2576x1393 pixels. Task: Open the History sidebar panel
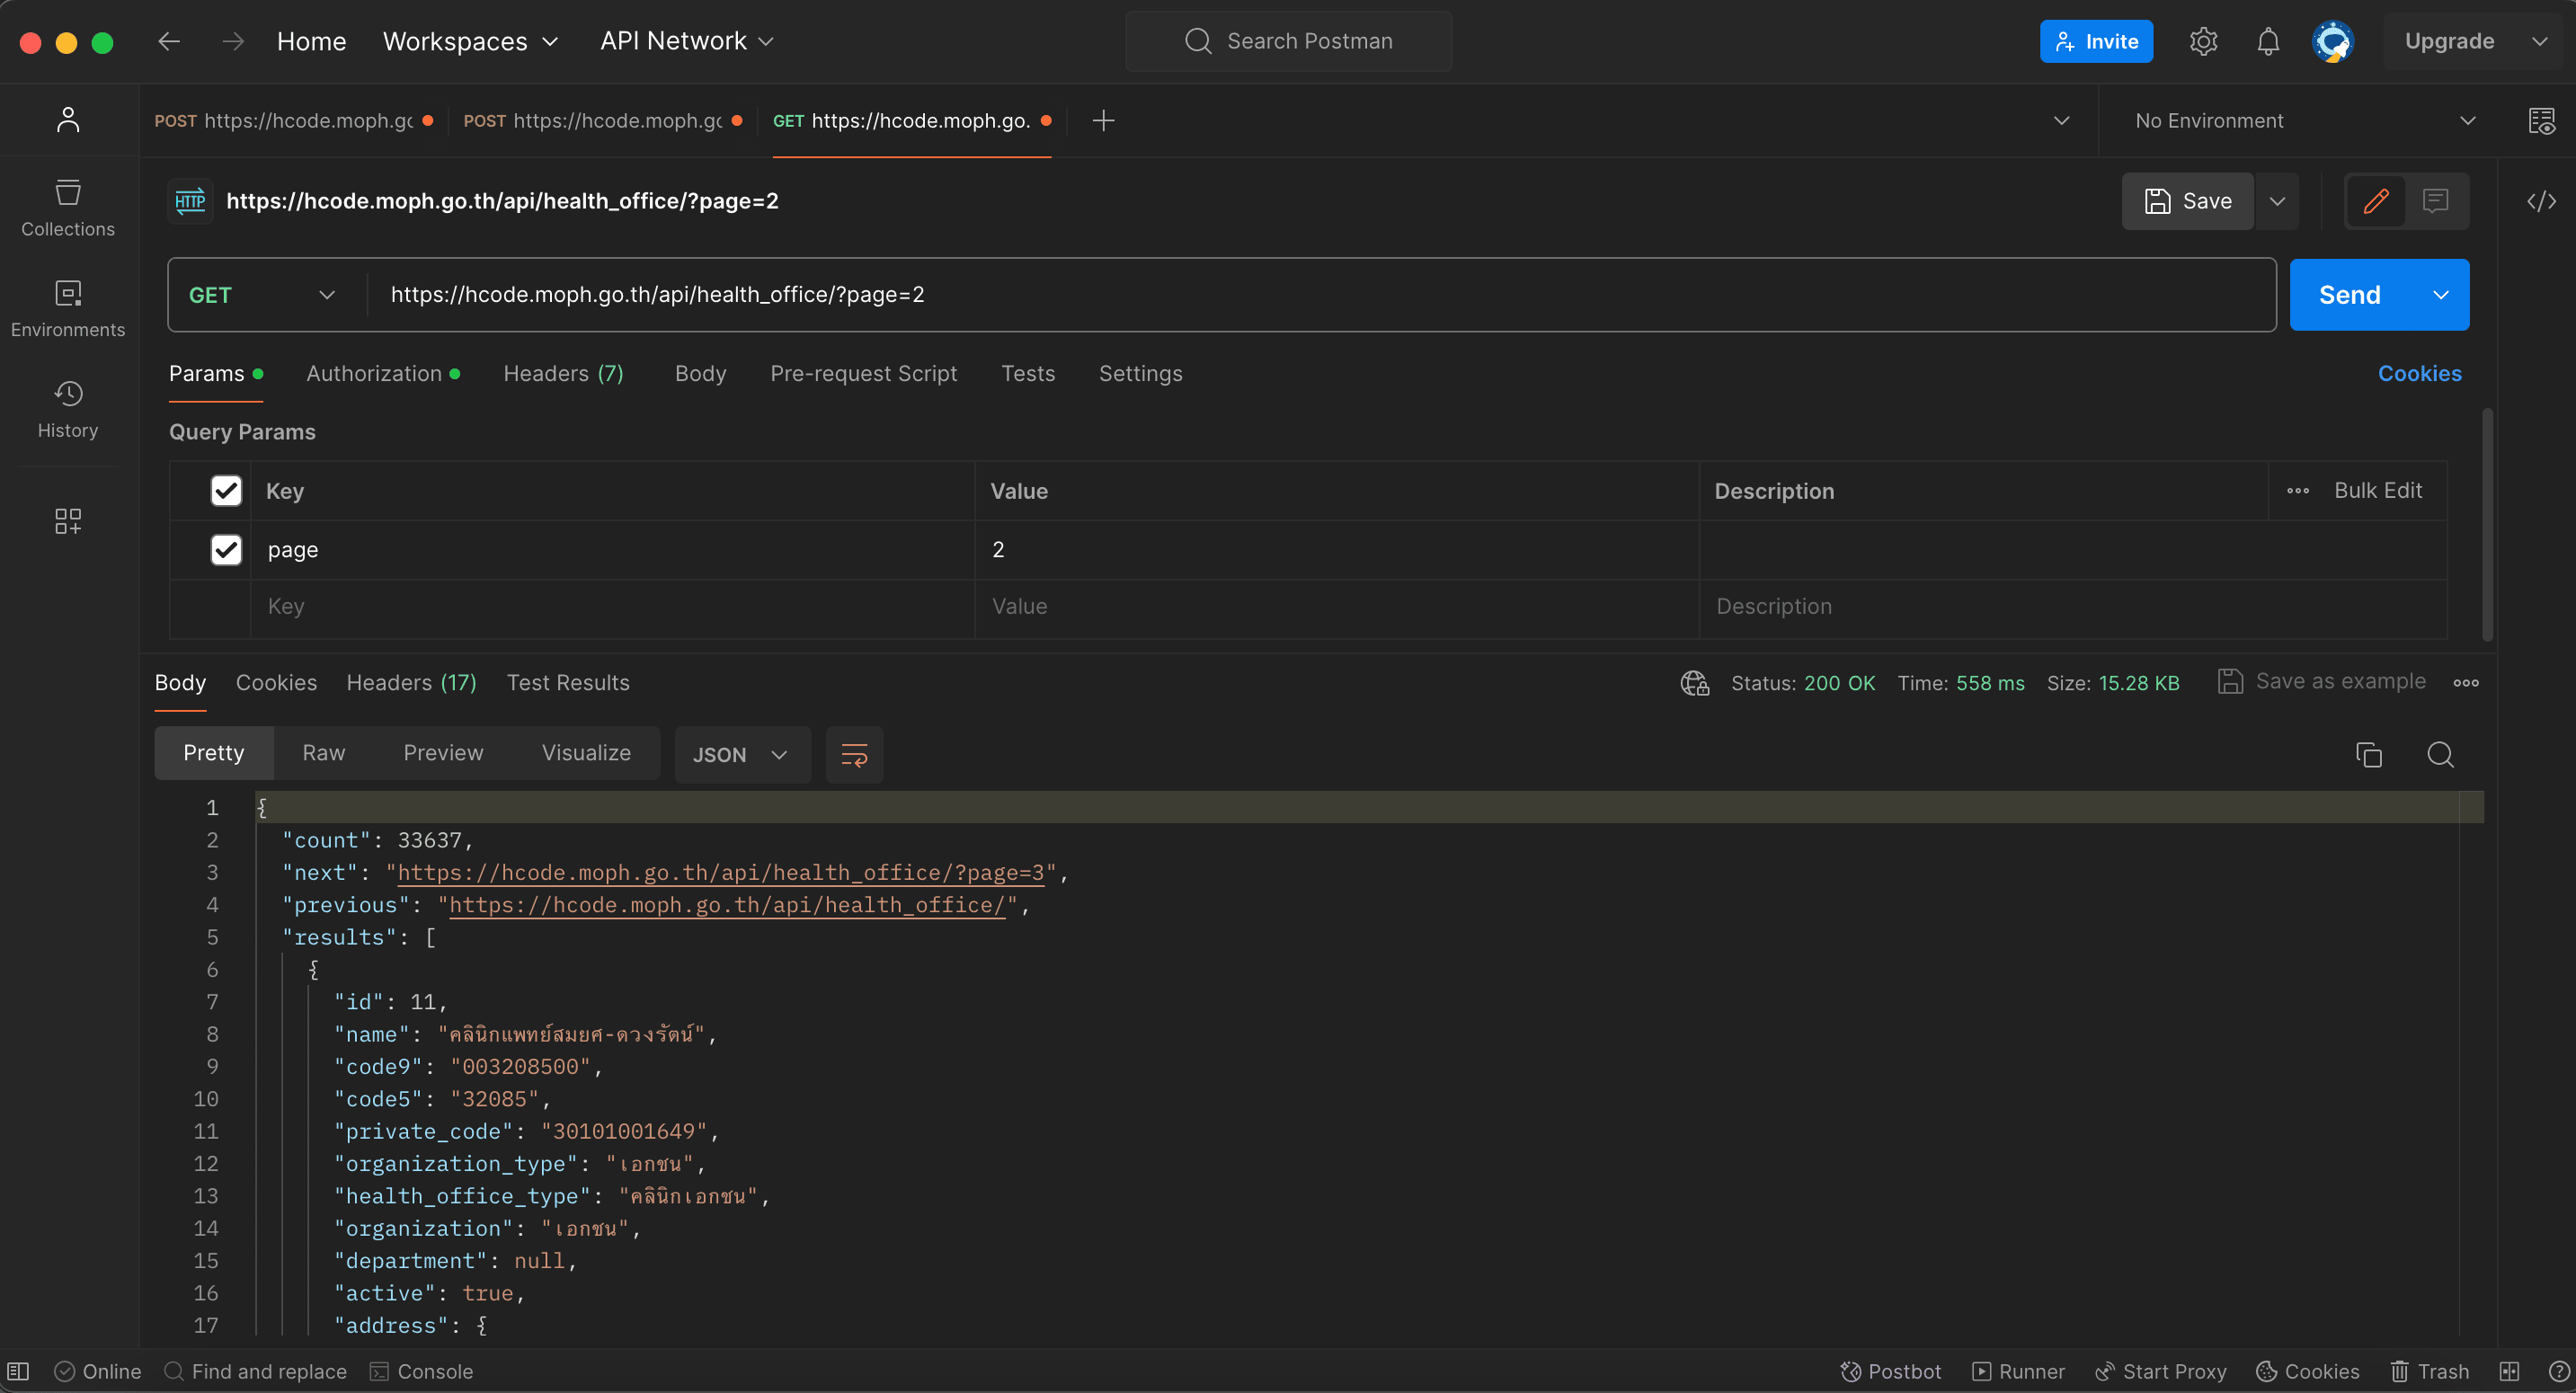(68, 409)
